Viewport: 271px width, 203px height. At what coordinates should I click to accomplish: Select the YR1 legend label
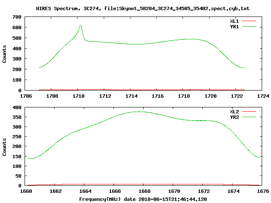click(234, 27)
